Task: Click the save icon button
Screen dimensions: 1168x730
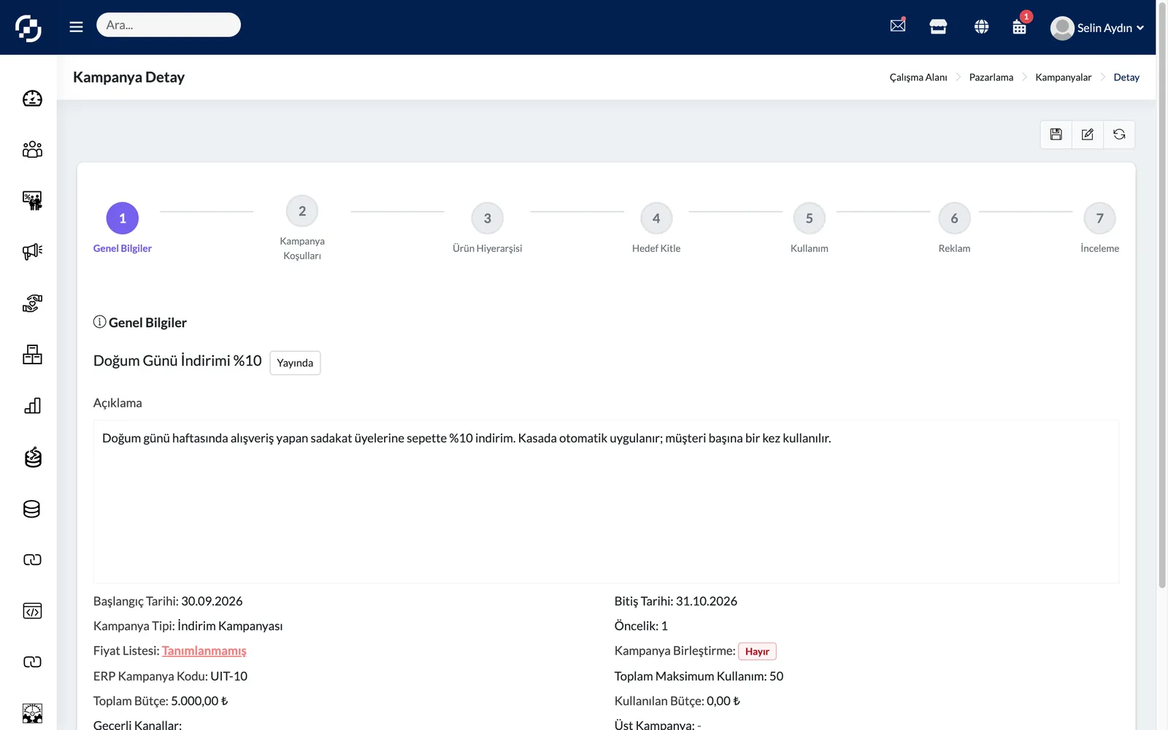Action: click(1056, 134)
